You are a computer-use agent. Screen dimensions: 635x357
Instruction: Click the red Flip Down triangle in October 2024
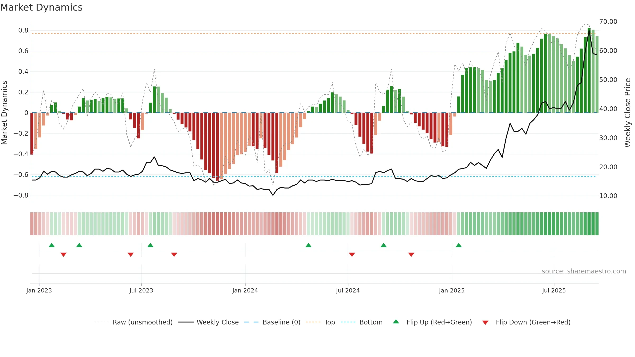(411, 255)
